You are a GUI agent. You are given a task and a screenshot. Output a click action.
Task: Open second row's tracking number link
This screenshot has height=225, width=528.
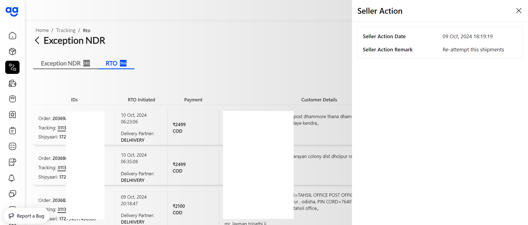[62, 168]
